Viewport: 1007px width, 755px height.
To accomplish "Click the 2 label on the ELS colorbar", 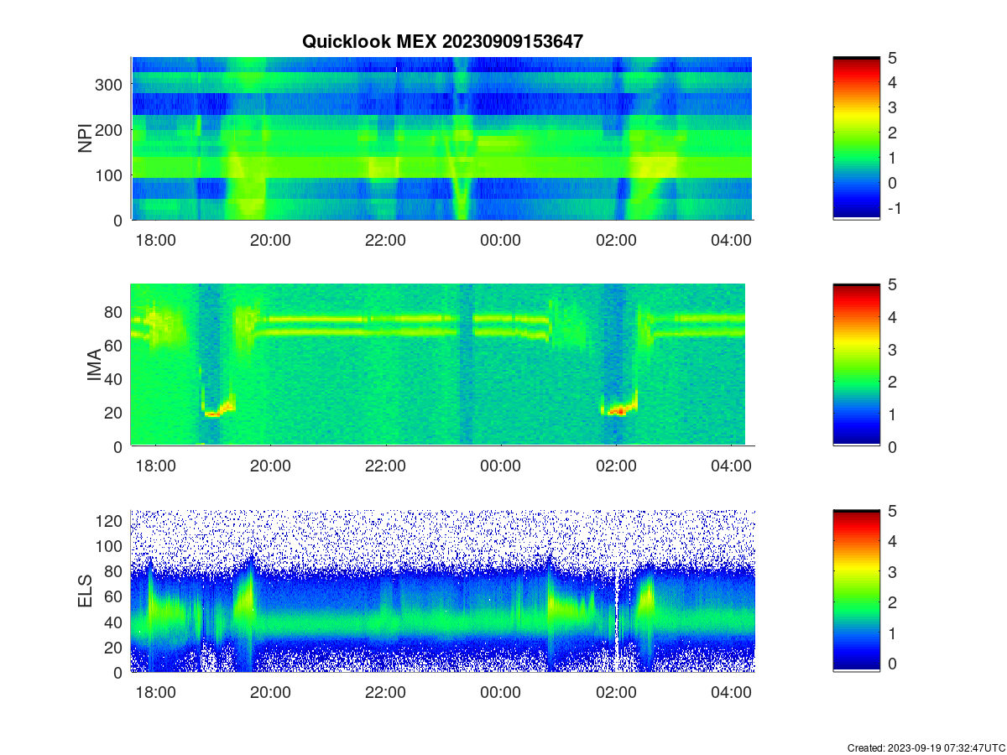I will coord(893,602).
